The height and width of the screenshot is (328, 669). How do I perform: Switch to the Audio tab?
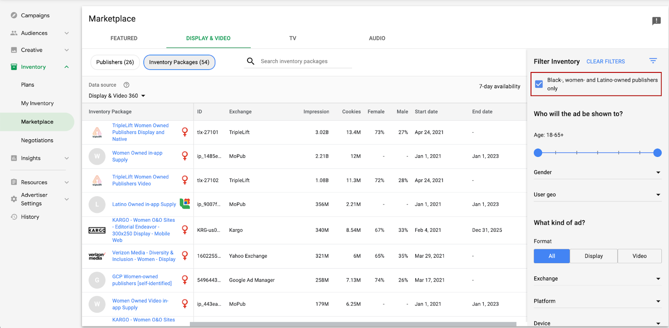click(x=377, y=38)
